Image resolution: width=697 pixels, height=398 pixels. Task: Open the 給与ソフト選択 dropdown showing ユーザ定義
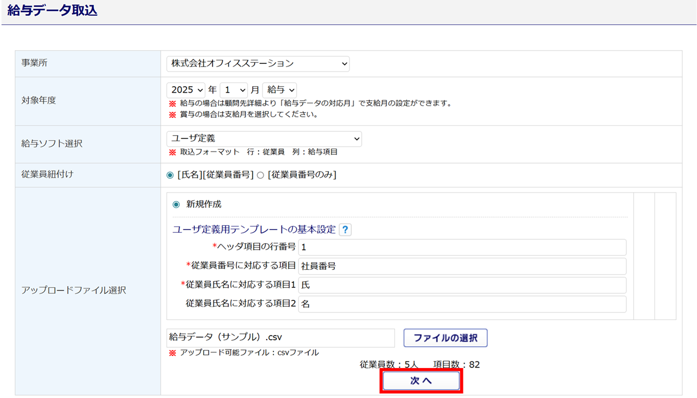[264, 139]
